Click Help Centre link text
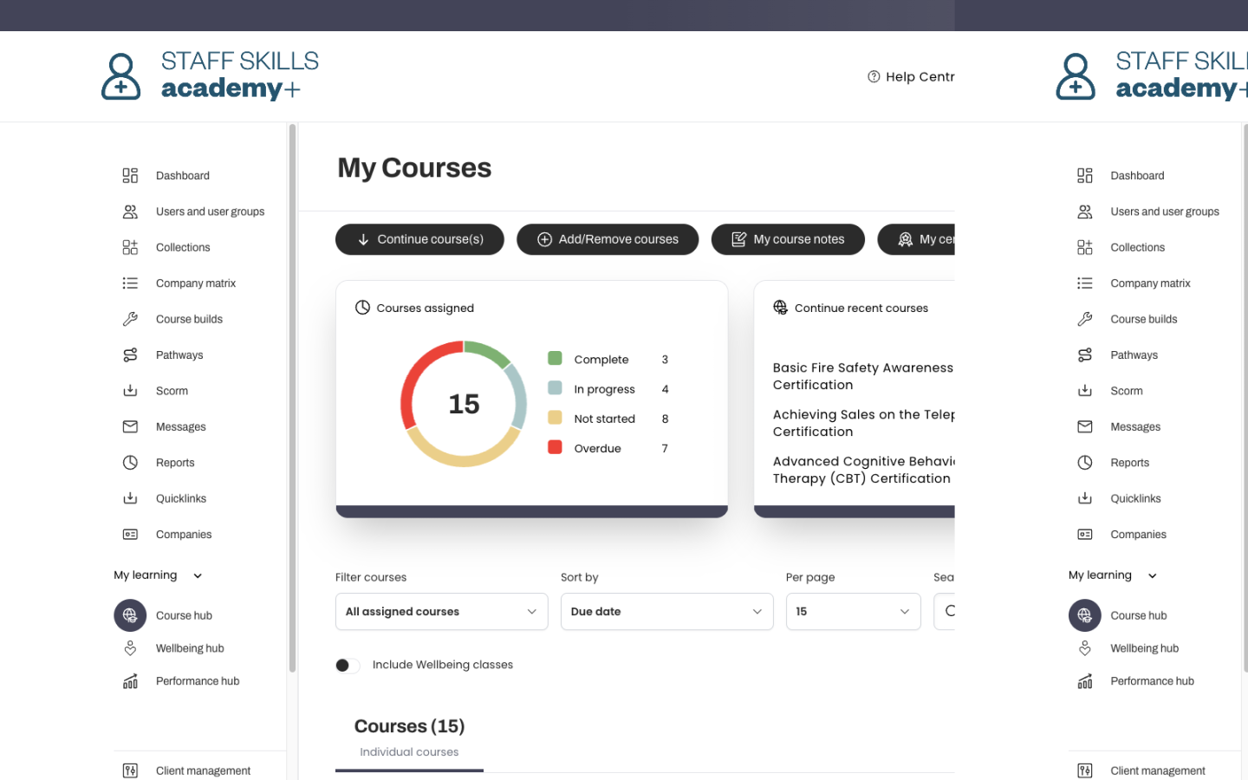 [x=920, y=76]
